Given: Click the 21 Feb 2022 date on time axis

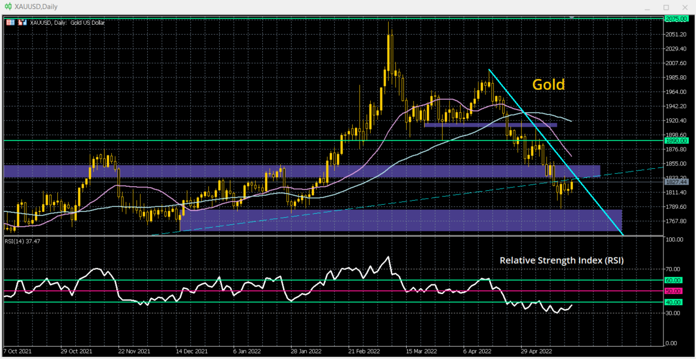Looking at the screenshot, I should click(365, 352).
